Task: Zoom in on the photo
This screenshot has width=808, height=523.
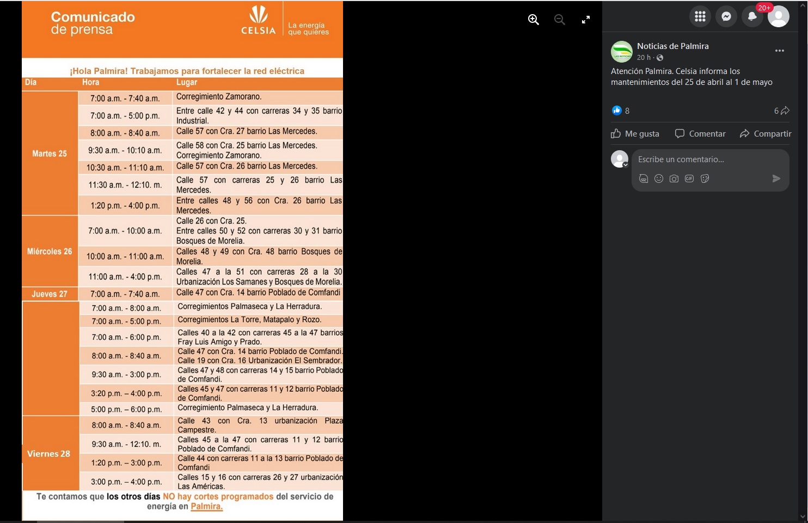Action: pyautogui.click(x=534, y=20)
